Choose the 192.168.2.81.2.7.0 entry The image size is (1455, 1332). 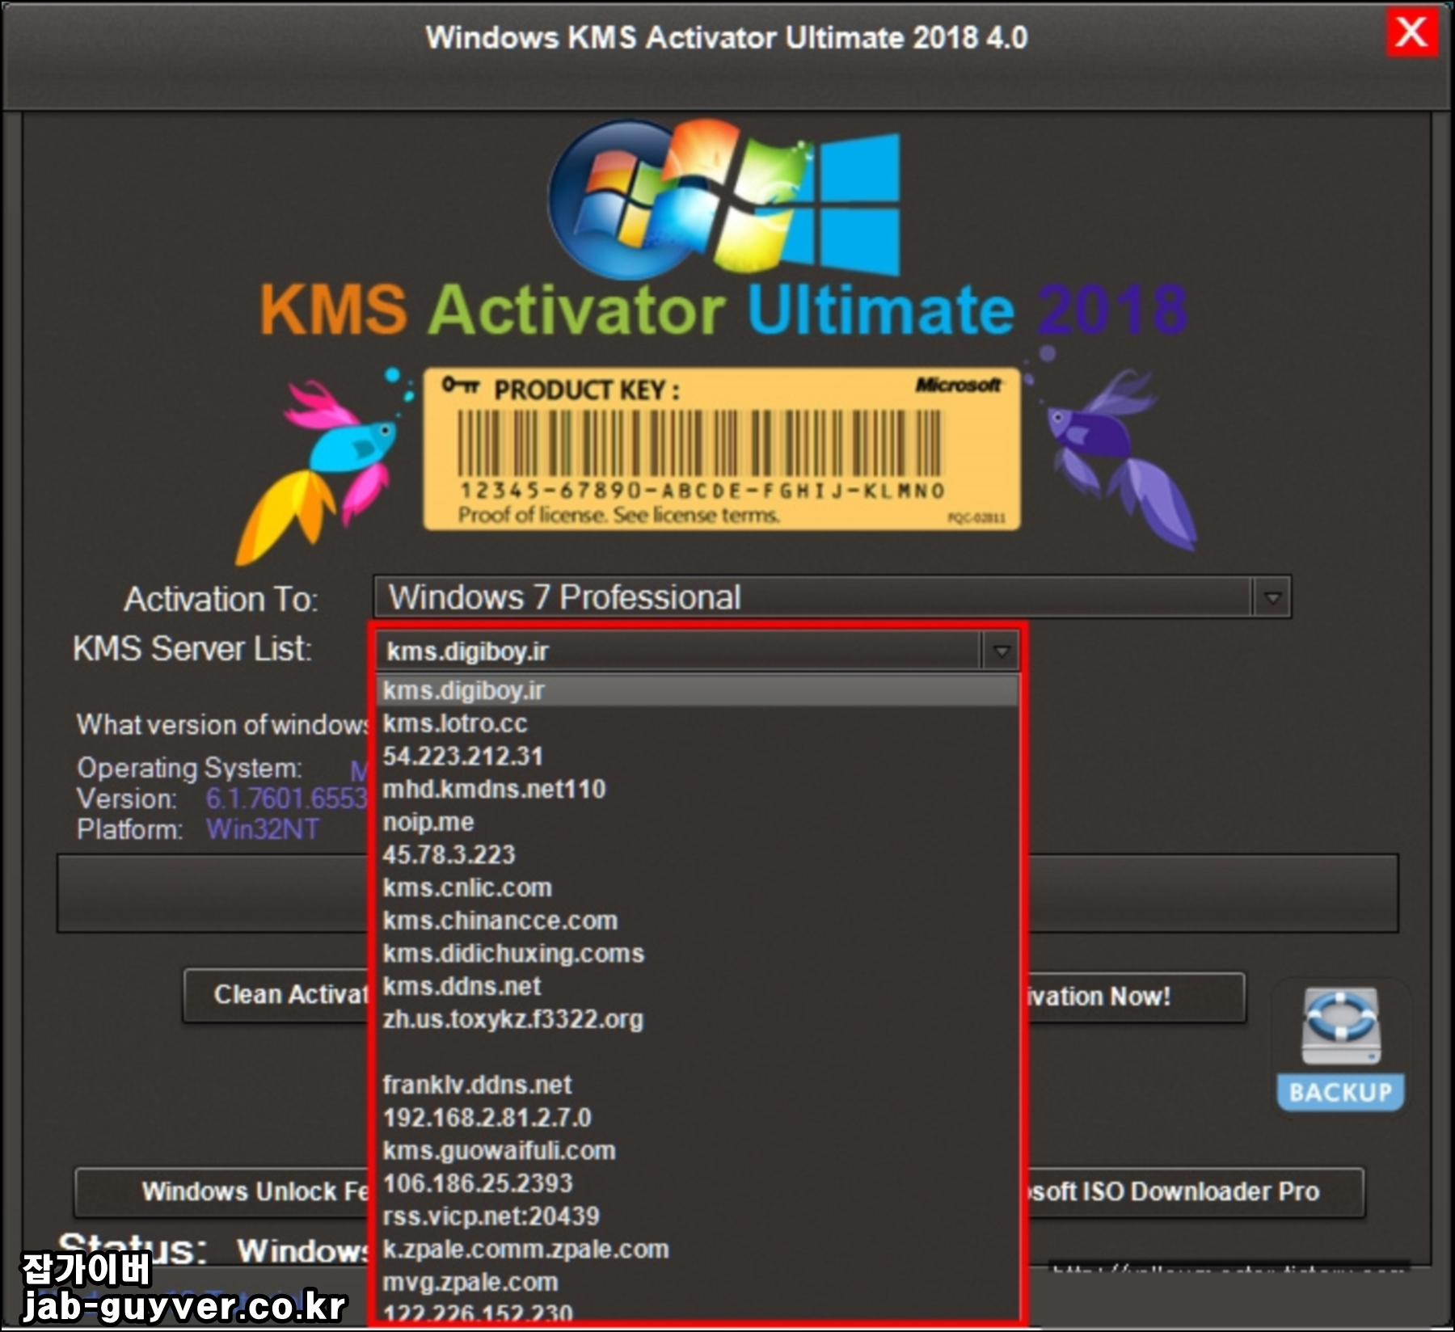point(697,1118)
